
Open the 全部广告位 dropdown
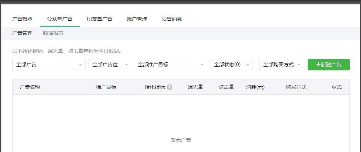tap(110, 65)
